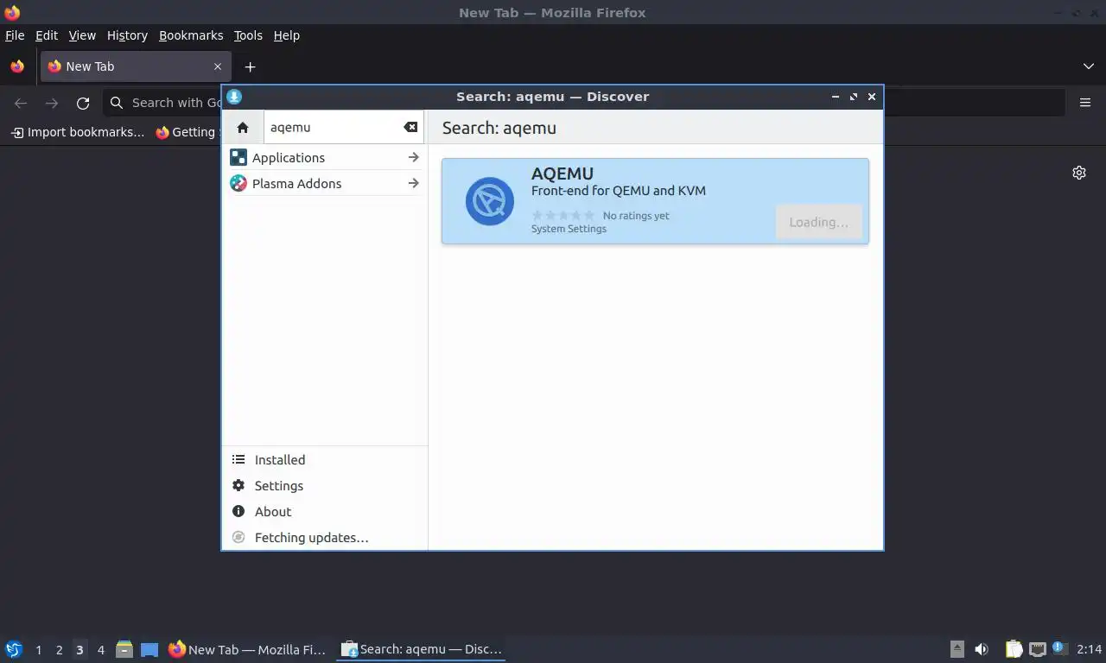Open the History menu in Firefox

(127, 35)
